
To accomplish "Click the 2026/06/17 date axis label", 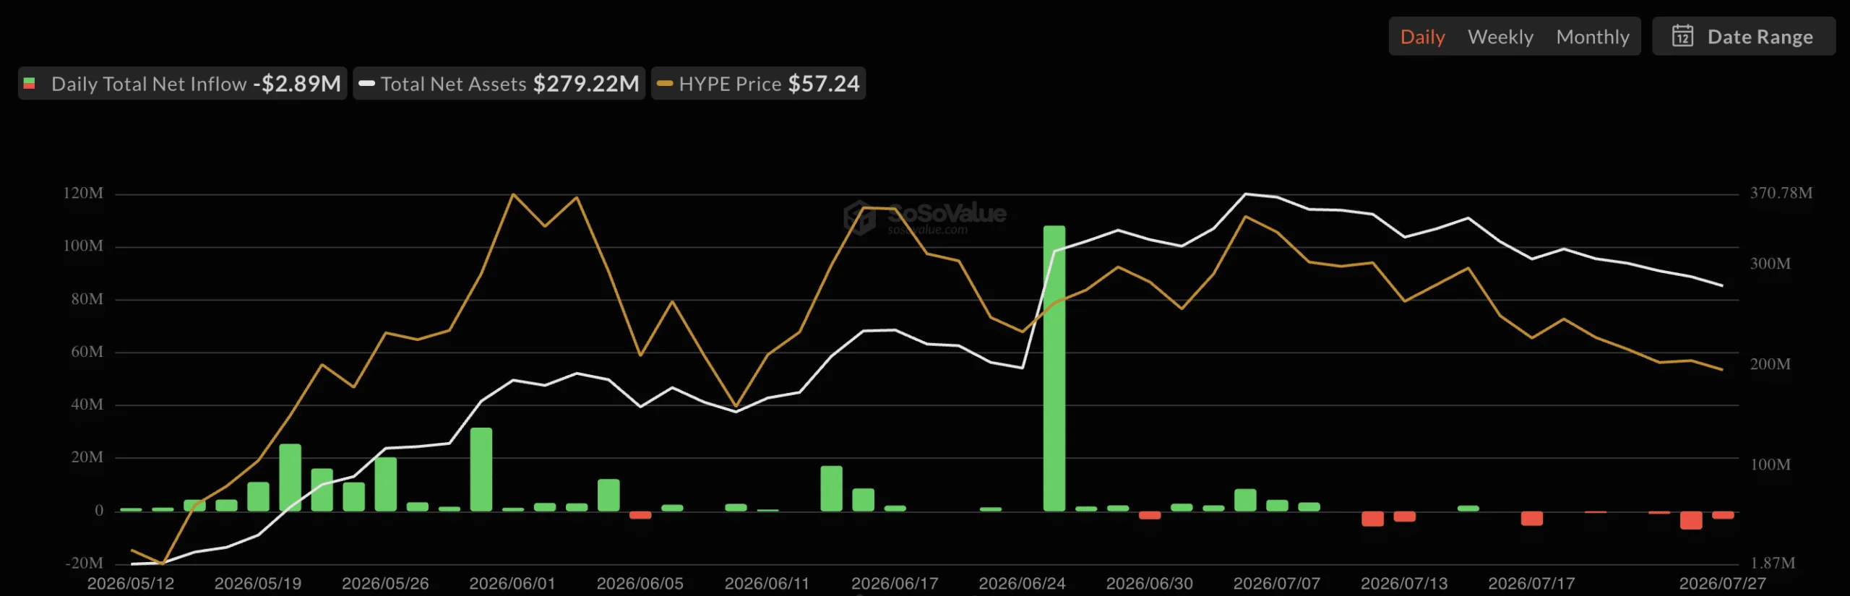I will click(x=895, y=583).
